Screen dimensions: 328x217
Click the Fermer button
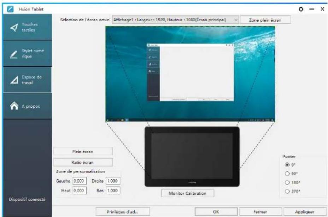[260, 212]
